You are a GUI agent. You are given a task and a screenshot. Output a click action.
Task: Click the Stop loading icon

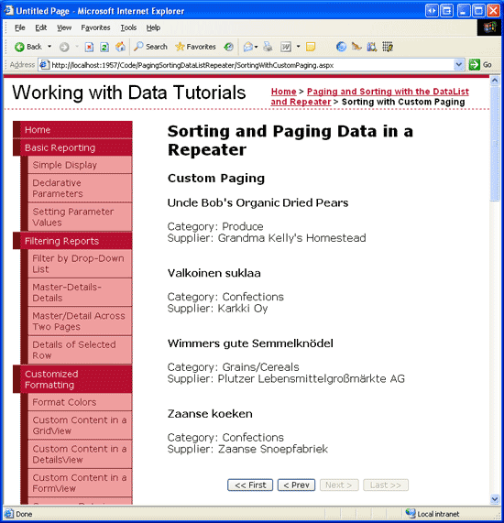coord(89,47)
